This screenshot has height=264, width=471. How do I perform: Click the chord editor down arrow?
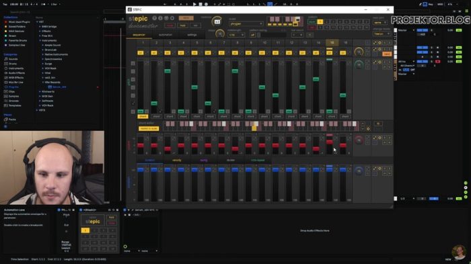click(363, 129)
